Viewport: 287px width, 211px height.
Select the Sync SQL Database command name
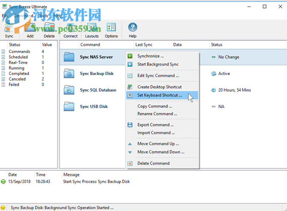click(x=98, y=90)
